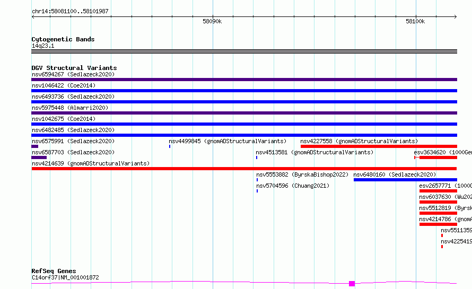The height and width of the screenshot is (289, 472).
Task: Click the gray 14q23.1 cytogenetic band bar
Action: coord(244,51)
